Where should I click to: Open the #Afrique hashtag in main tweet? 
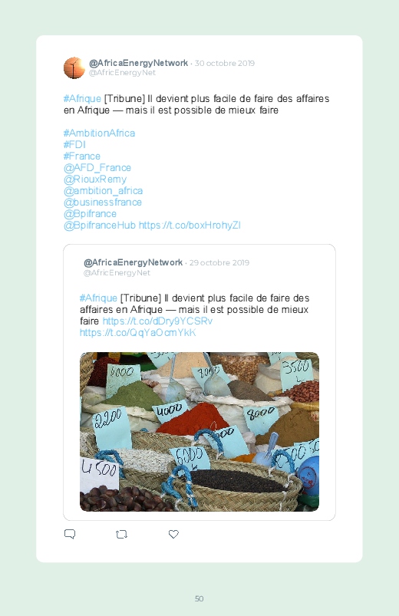point(82,99)
